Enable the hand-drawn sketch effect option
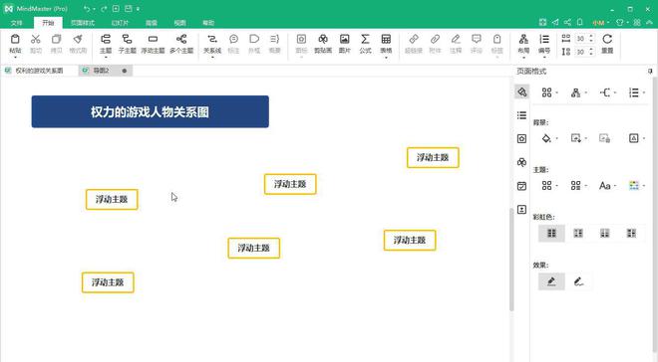The image size is (658, 362). tap(578, 281)
